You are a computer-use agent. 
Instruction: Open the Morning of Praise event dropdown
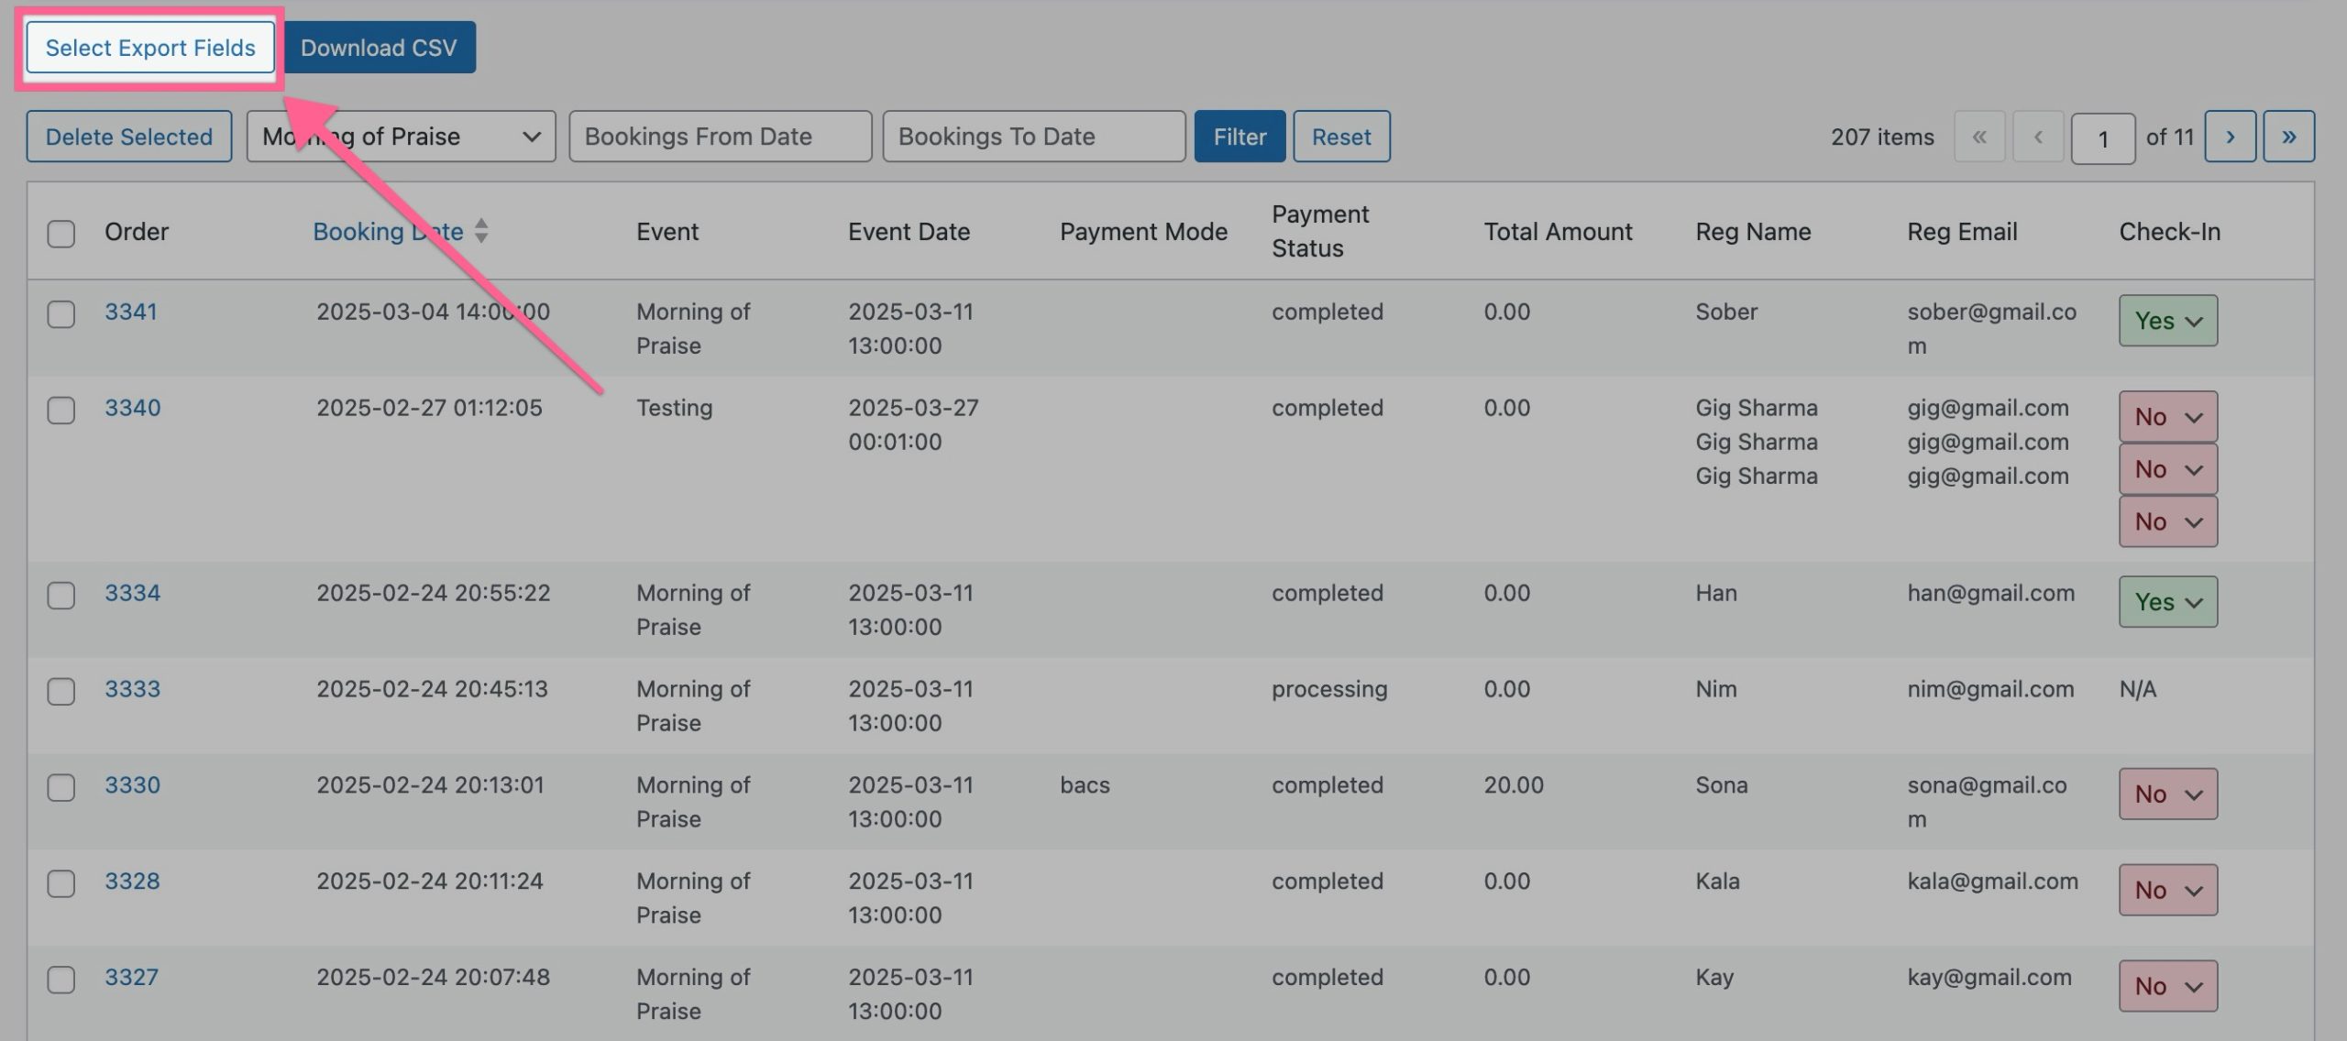[x=401, y=137]
